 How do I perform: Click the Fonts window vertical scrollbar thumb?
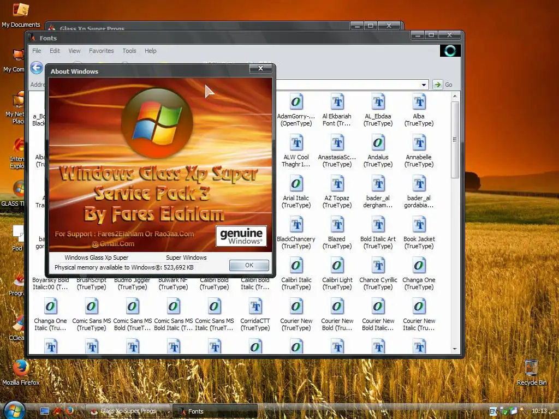point(455,140)
